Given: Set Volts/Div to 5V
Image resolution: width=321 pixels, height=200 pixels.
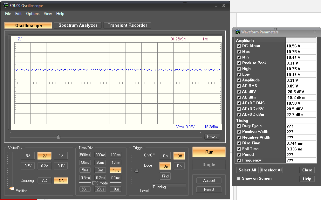Looking at the screenshot, I should click(x=28, y=156).
